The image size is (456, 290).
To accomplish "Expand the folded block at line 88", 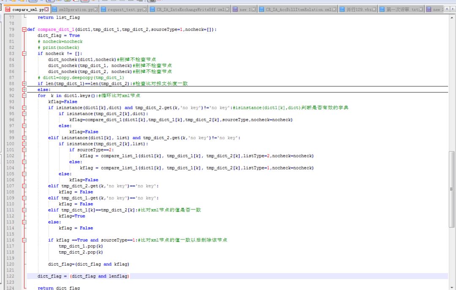I will [24, 83].
